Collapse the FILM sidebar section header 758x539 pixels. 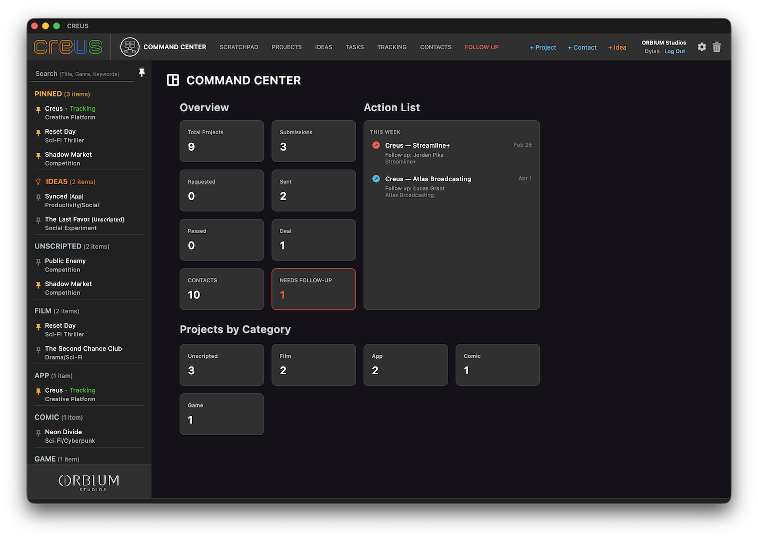coord(43,311)
